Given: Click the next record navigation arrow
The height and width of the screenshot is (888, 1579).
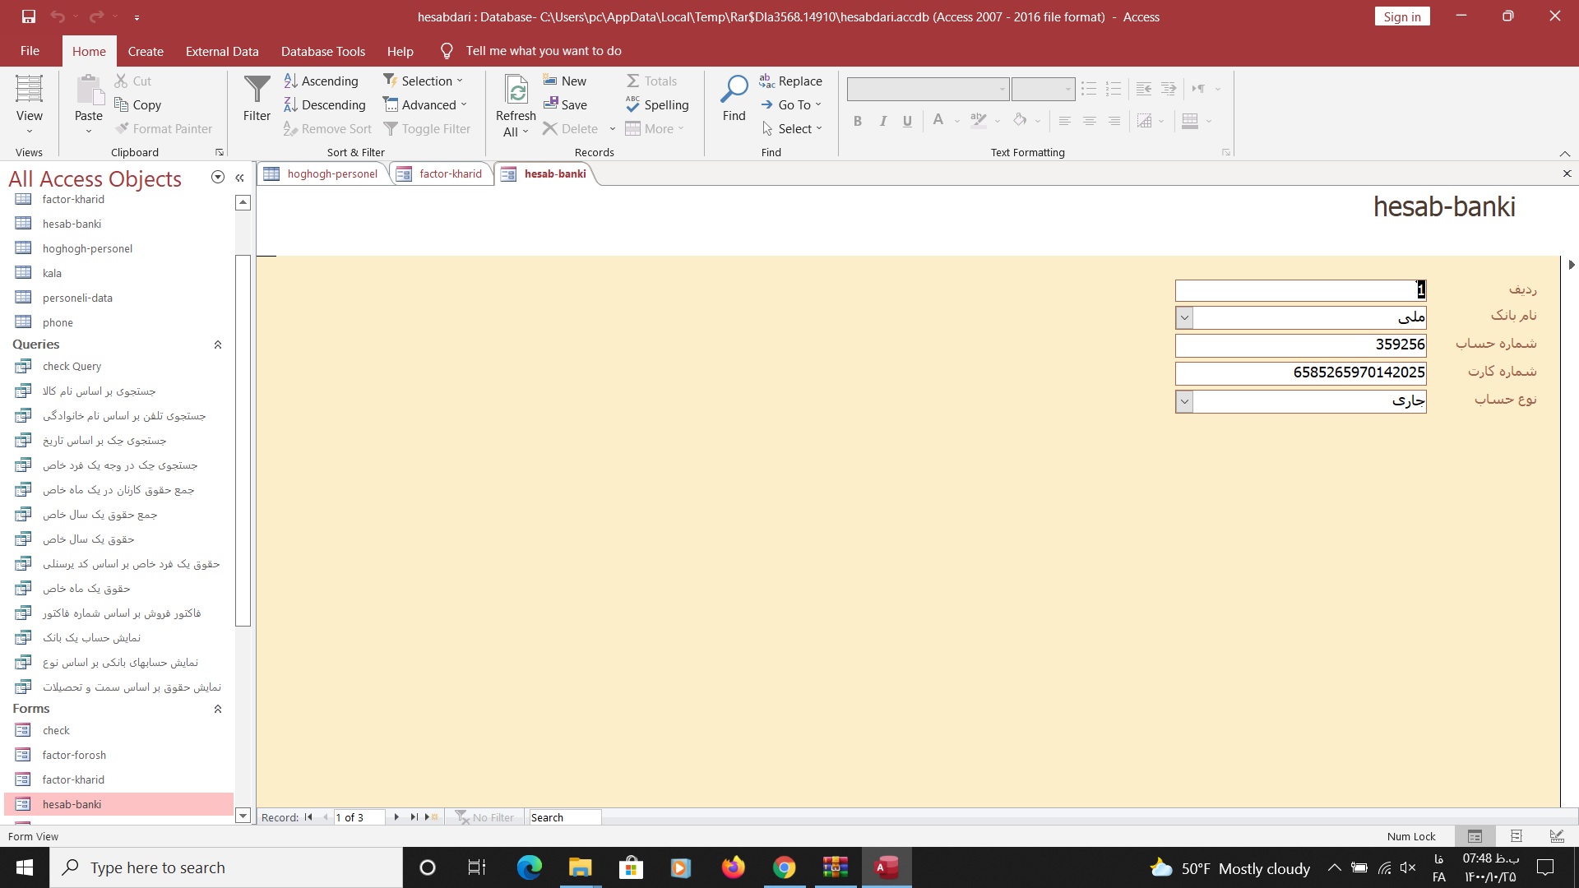Looking at the screenshot, I should 396,817.
